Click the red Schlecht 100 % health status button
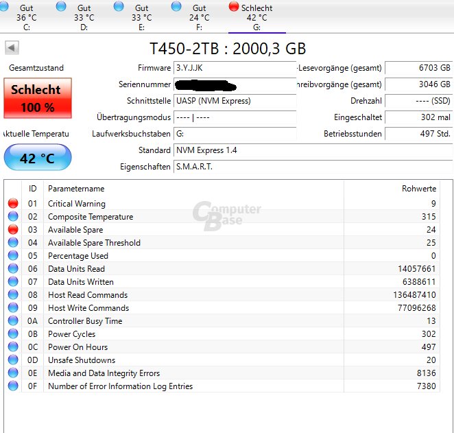454x433 pixels. [38, 98]
